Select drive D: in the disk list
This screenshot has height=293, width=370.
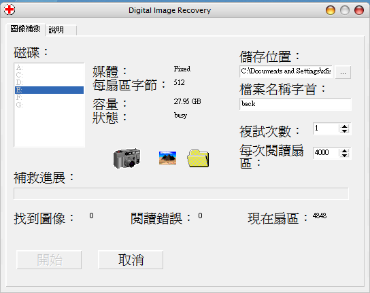[x=49, y=82]
